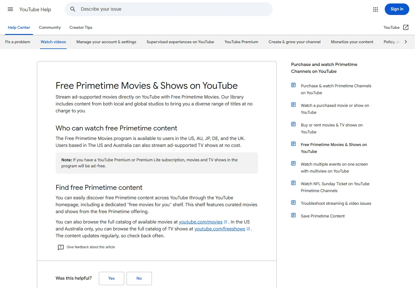Open Watch a purchased movie or show article
This screenshot has width=415, height=288.
335,109
